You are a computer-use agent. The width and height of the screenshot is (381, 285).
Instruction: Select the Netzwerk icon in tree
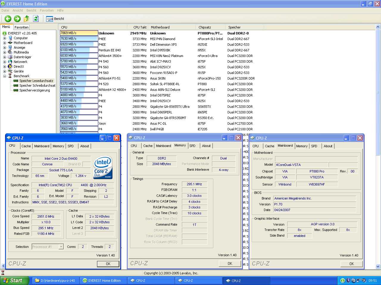10,62
